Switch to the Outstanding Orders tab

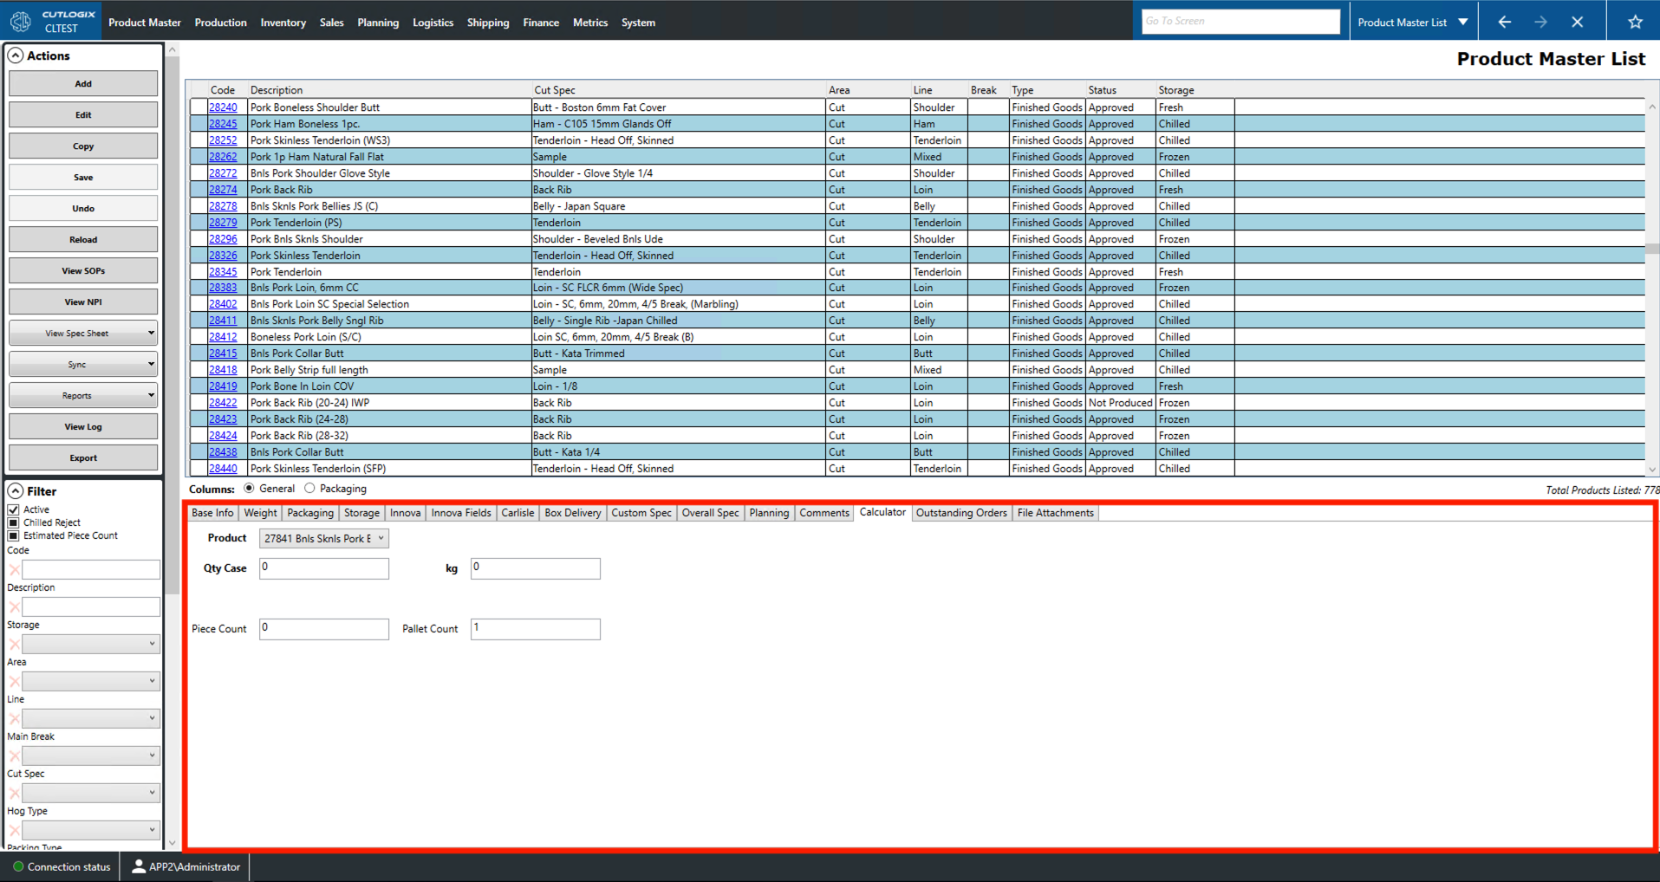(x=960, y=512)
